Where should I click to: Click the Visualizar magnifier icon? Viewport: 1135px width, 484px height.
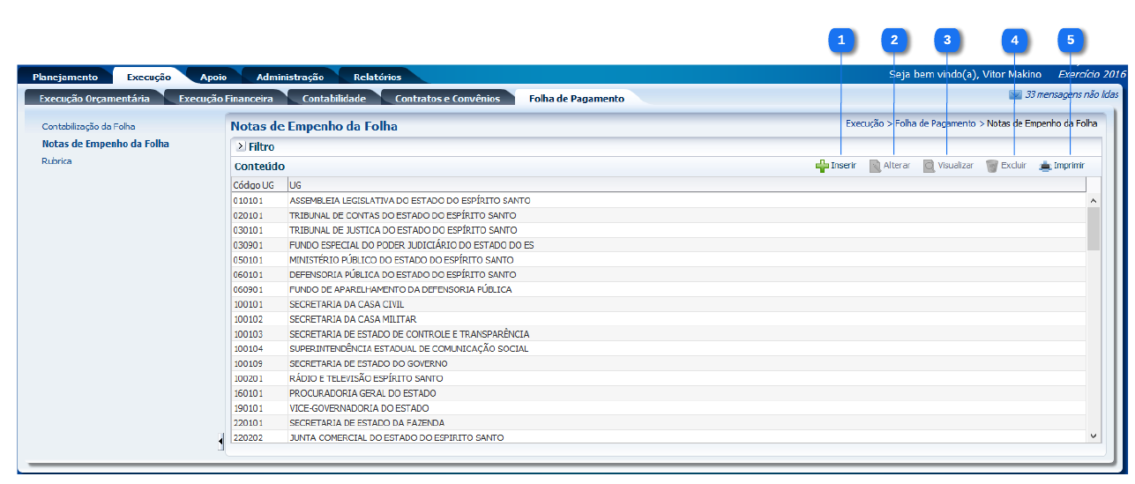pos(929,166)
